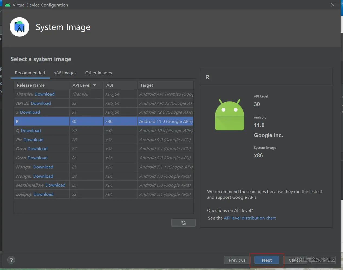Screen dimensions: 343x270
Task: Click API level 29 cell
Action: (x=87, y=130)
